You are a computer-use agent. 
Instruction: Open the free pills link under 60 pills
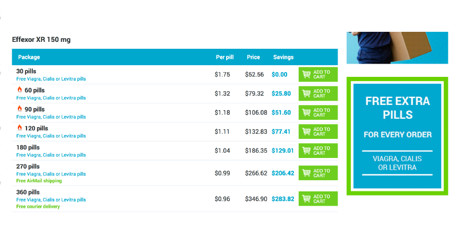[x=51, y=98]
